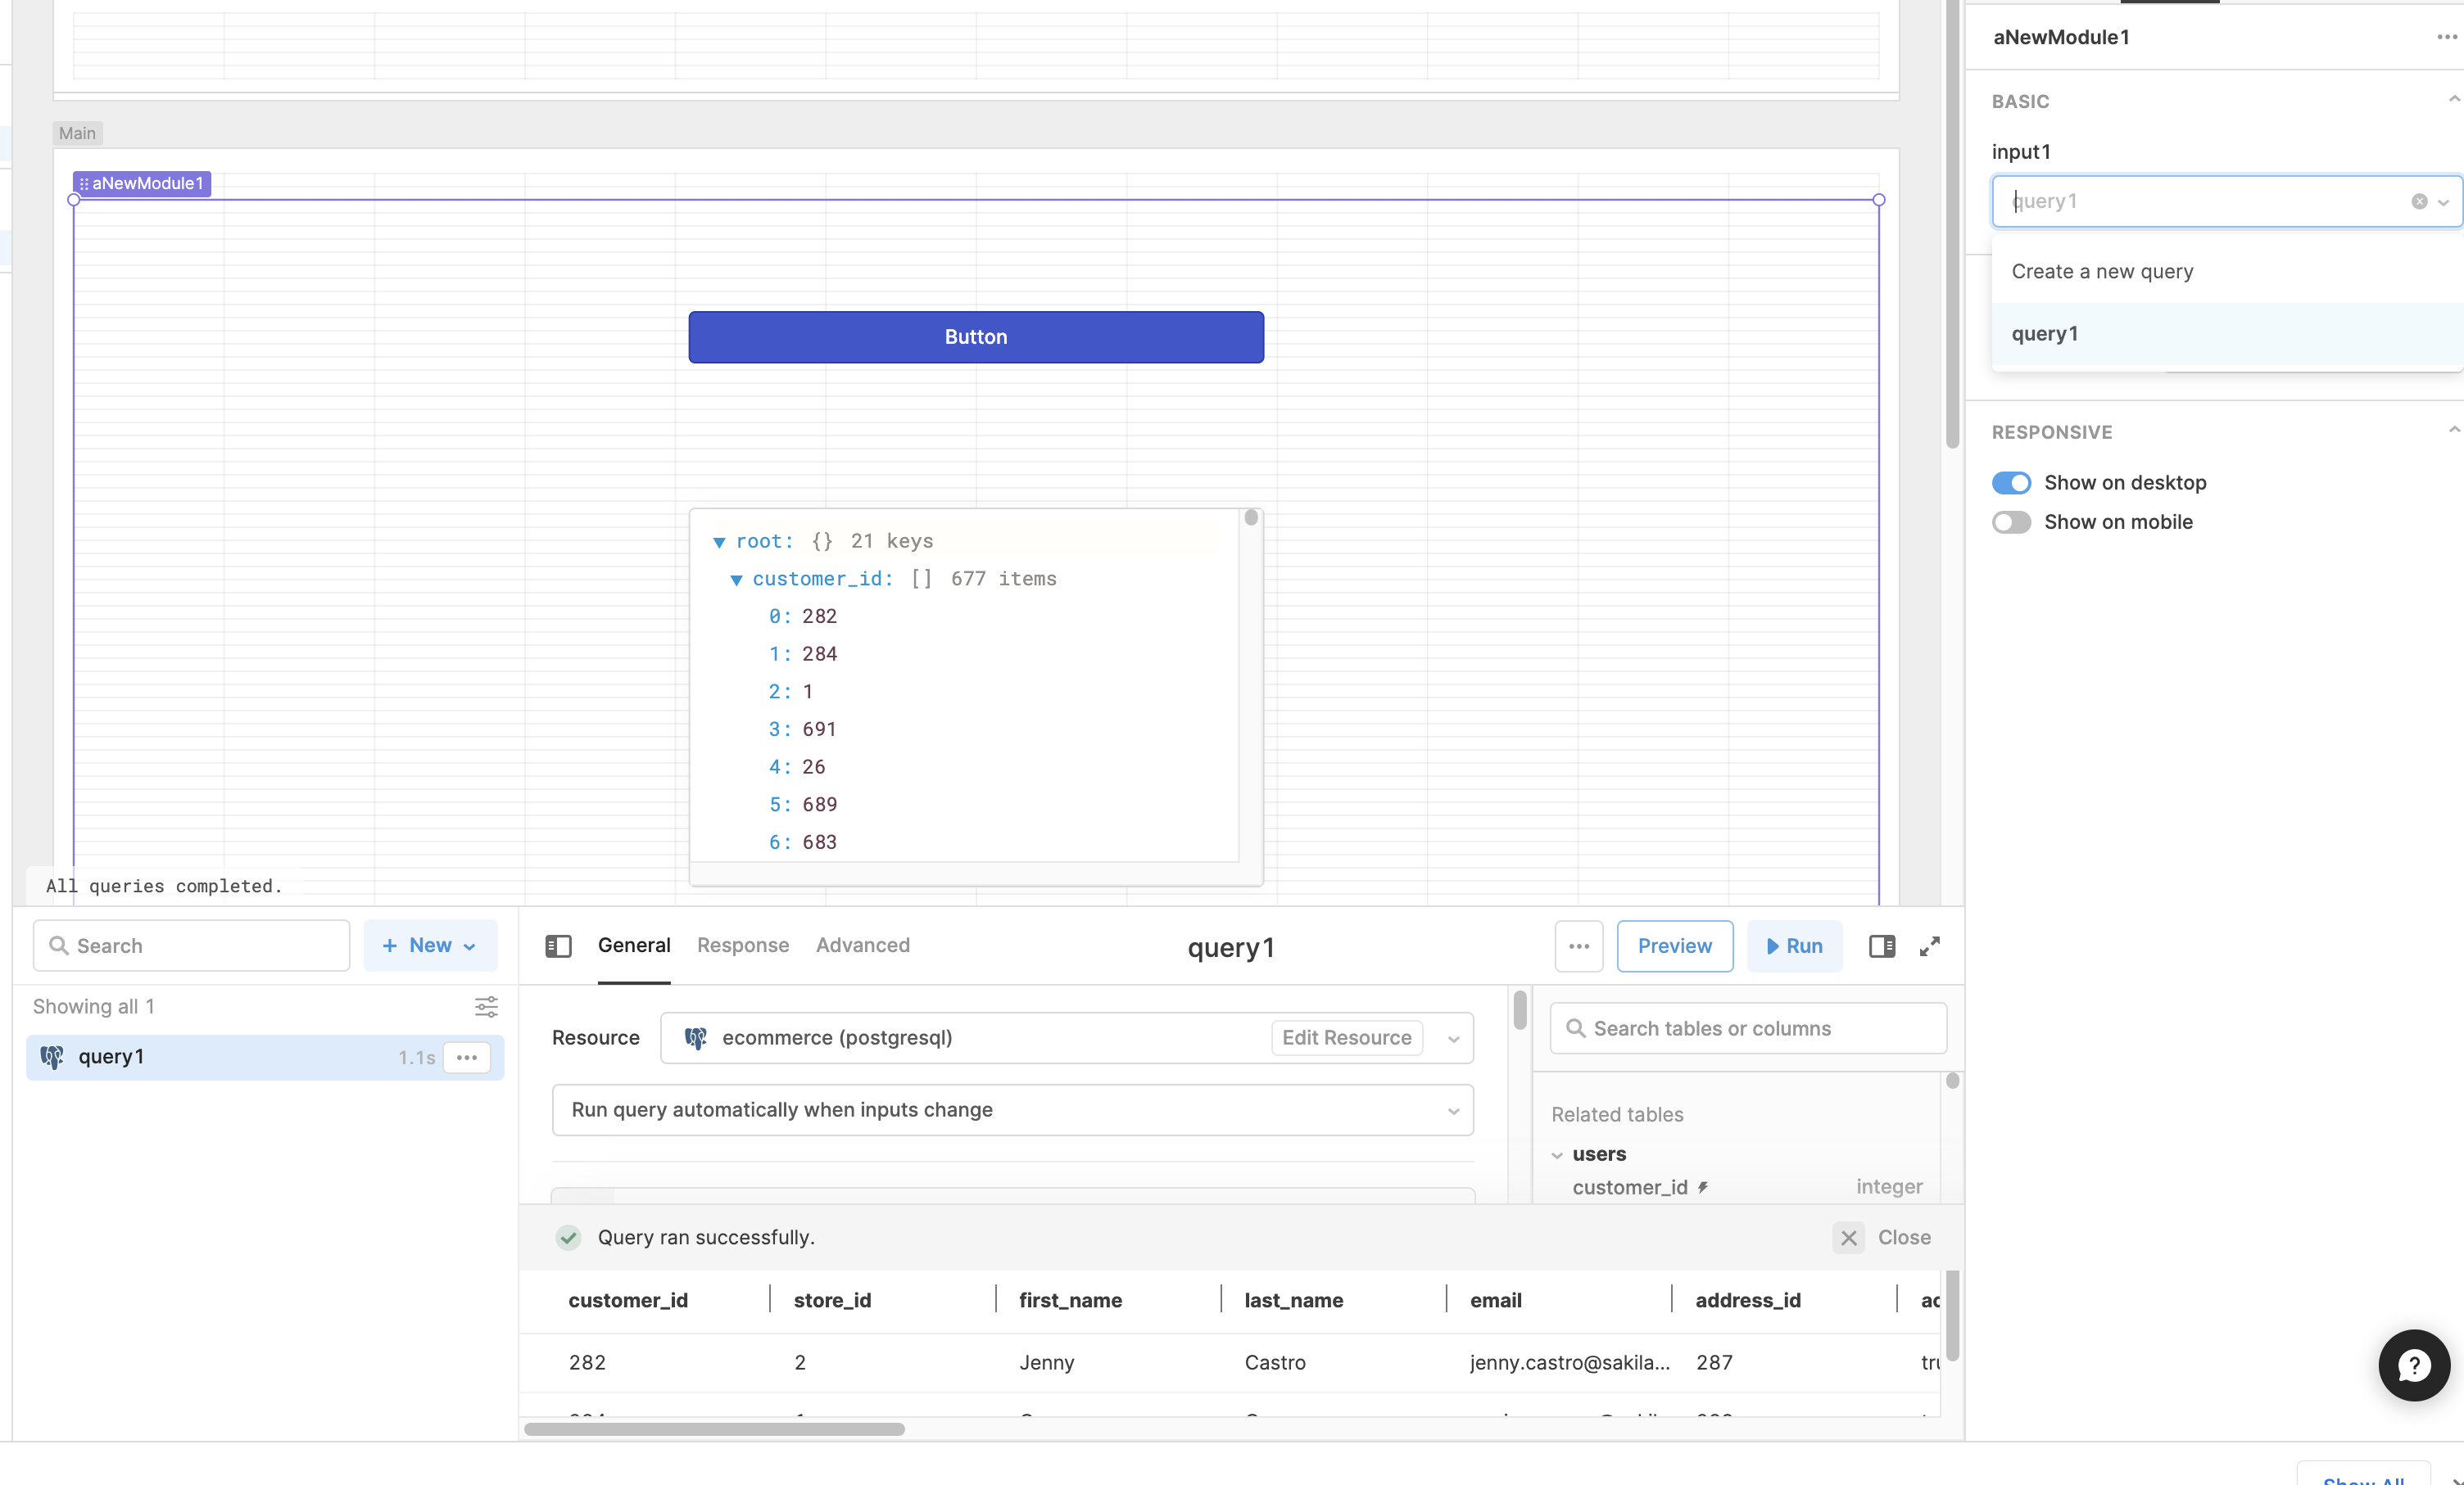The width and height of the screenshot is (2464, 1485).
Task: Search tables or columns field
Action: coord(1748,1028)
